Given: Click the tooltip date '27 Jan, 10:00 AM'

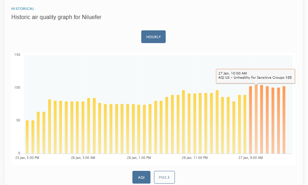Looking at the screenshot, I should [233, 73].
